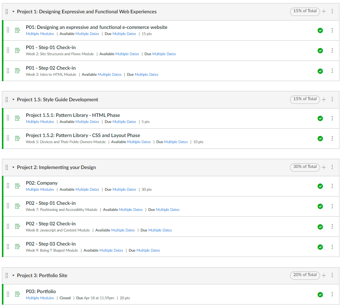Open the options menu for Project 1 group
The height and width of the screenshot is (308, 344).
[x=332, y=11]
